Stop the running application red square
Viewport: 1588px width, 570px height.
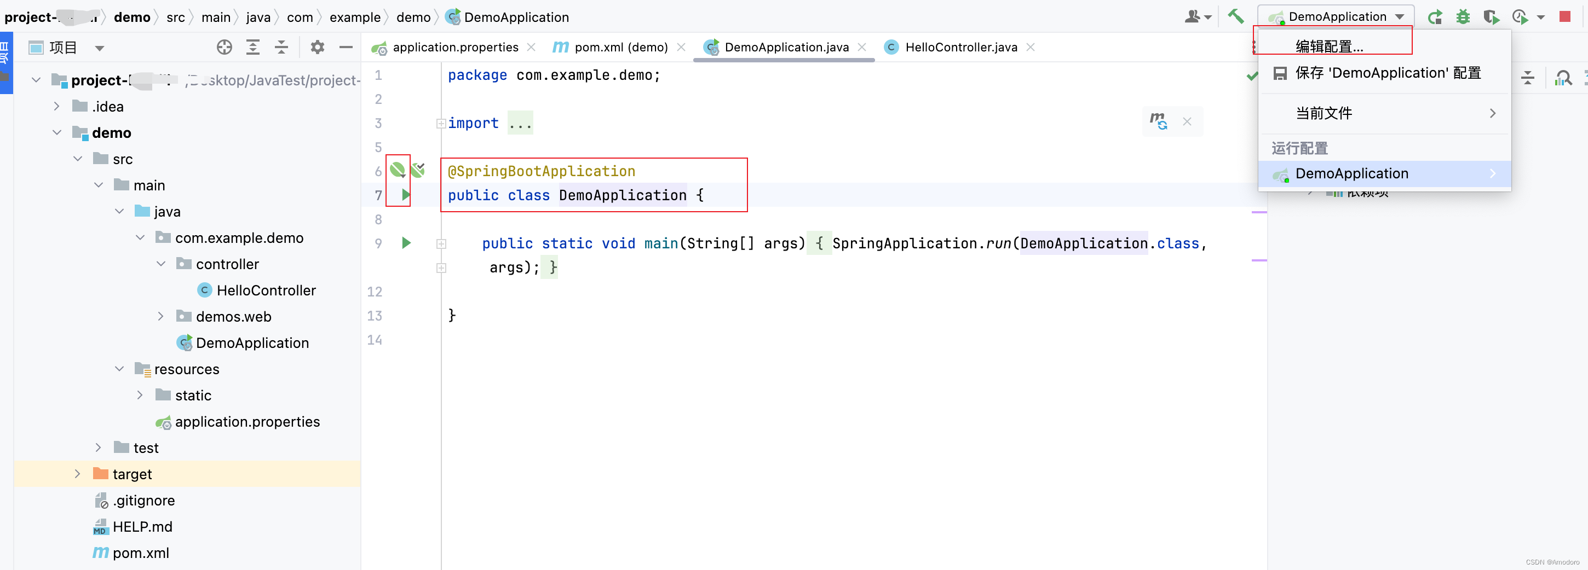1564,16
